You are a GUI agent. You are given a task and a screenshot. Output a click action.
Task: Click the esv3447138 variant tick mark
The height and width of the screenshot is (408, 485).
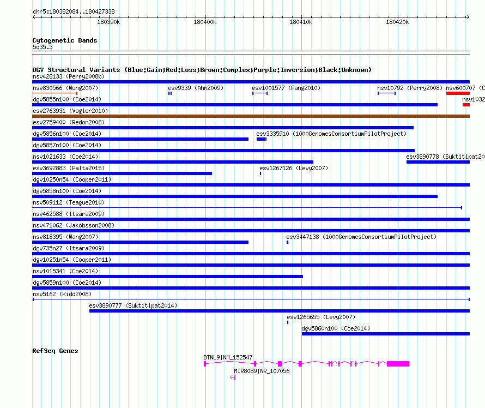pos(287,242)
